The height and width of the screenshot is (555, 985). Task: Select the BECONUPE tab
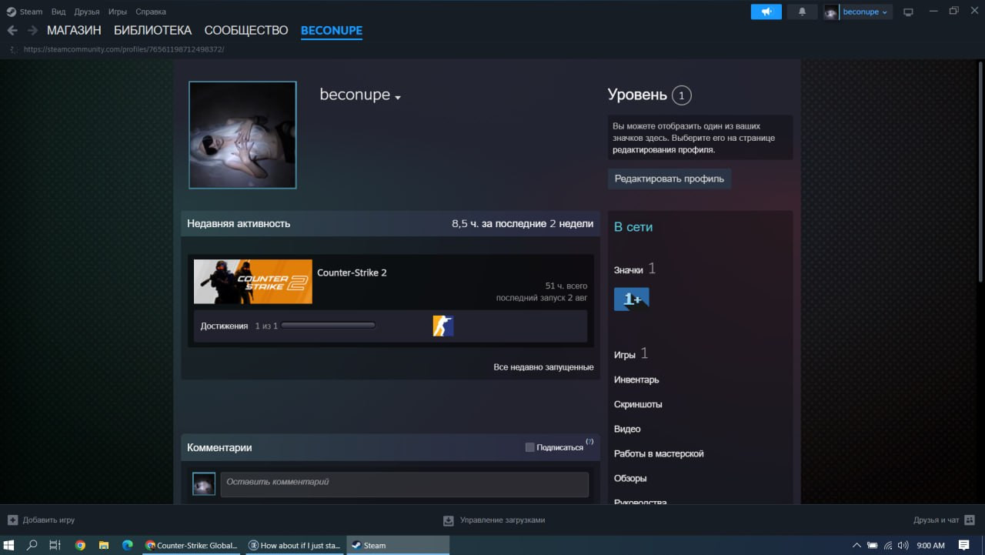[332, 31]
